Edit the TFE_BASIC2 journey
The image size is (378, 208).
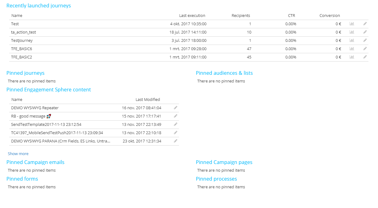pos(365,57)
